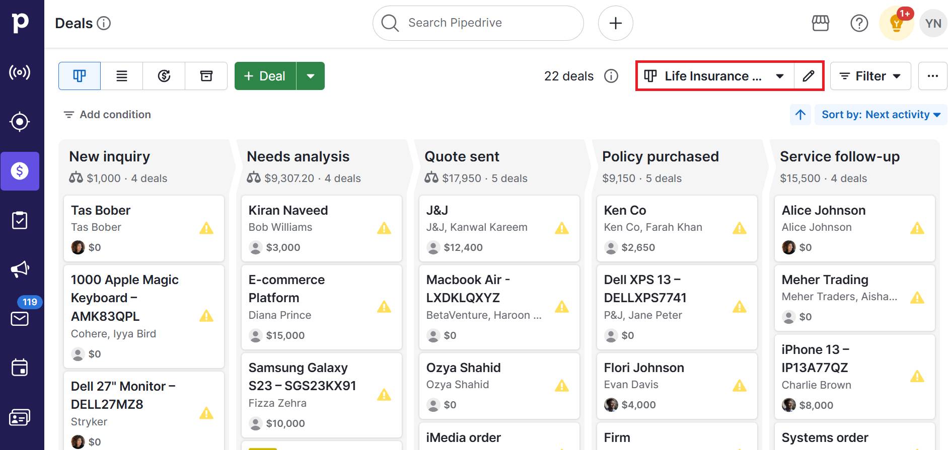Image resolution: width=948 pixels, height=450 pixels.
Task: Switch to list view
Action: pos(122,76)
